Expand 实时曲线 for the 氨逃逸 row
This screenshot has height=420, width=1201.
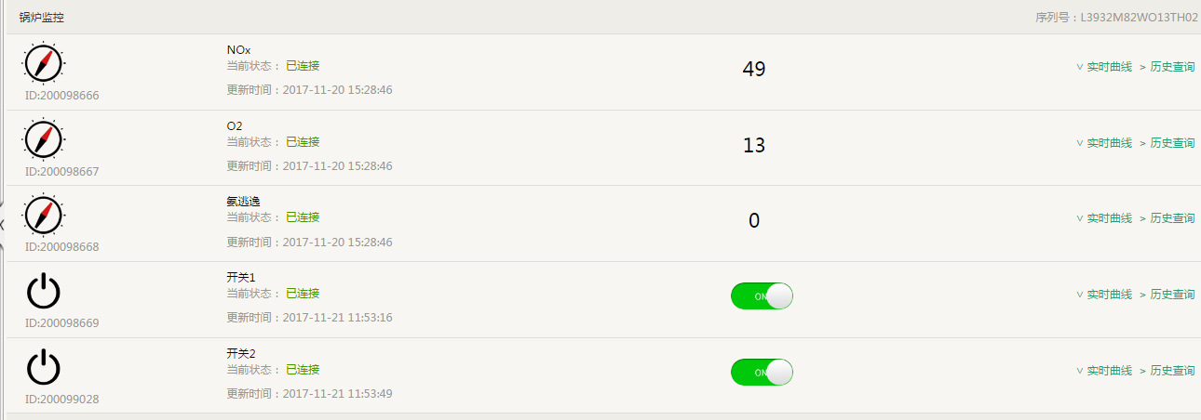1104,218
